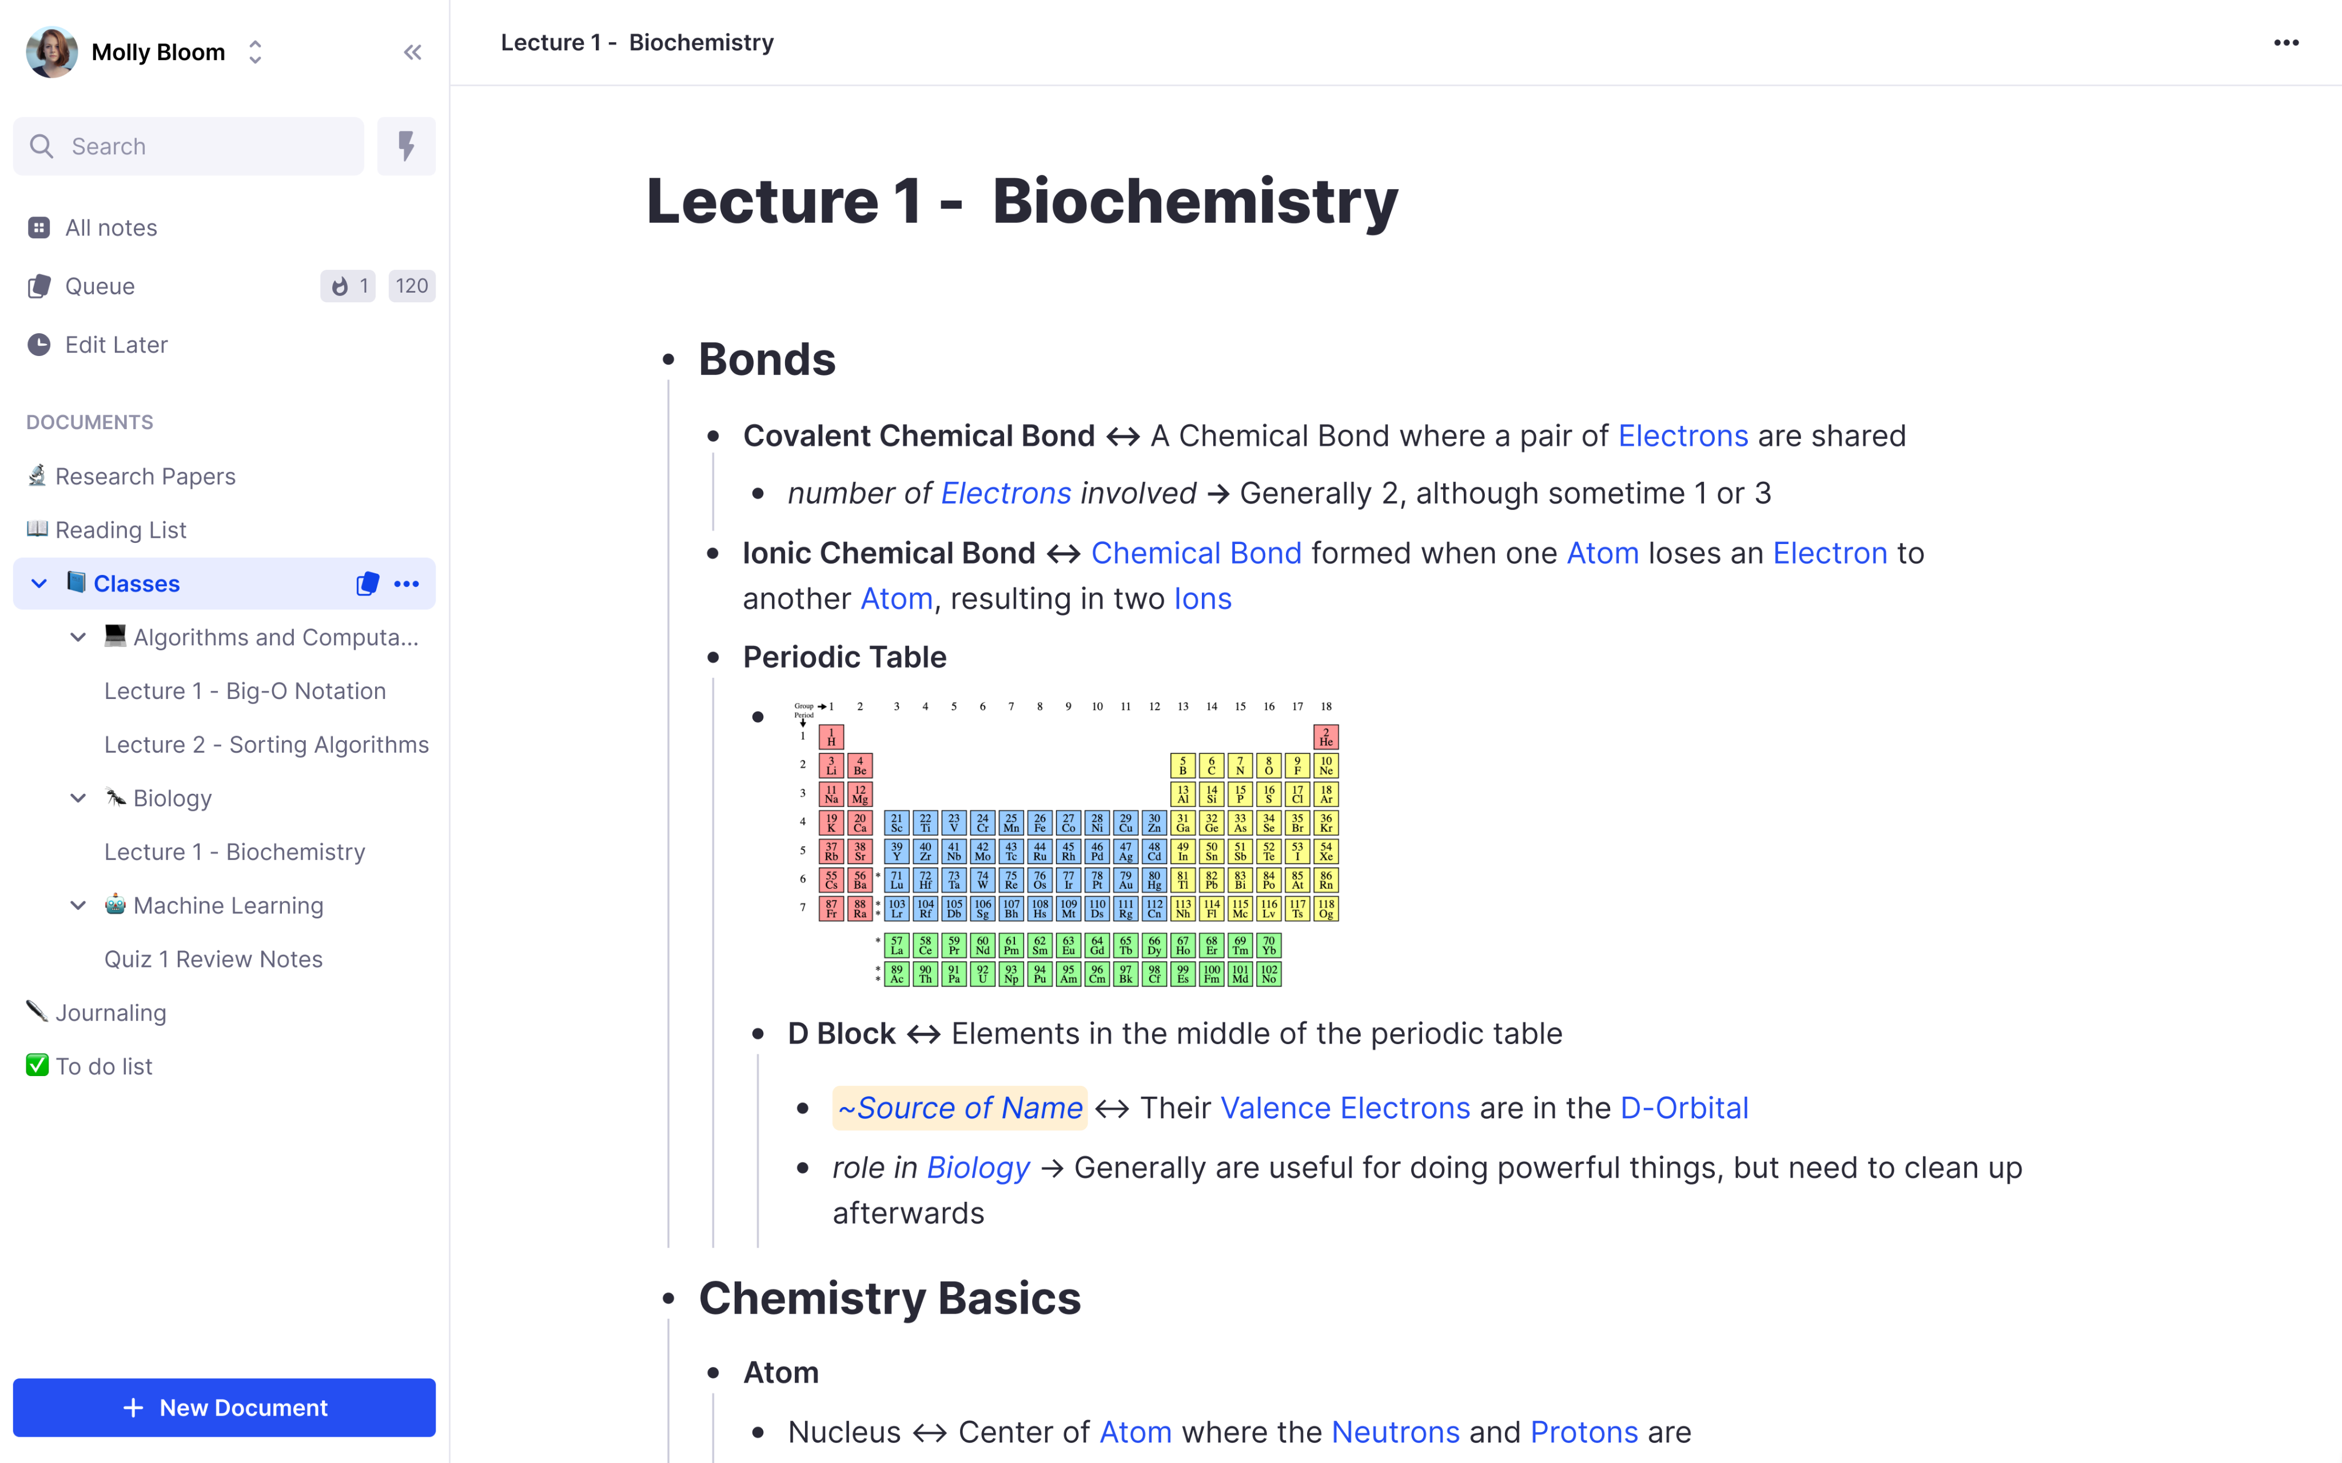Collapse the Classes folder chevron
The height and width of the screenshot is (1463, 2342).
point(39,583)
